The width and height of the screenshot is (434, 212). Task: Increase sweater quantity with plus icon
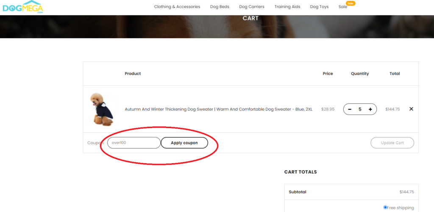pos(370,109)
